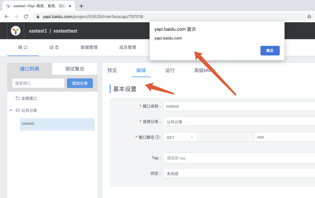
Task: Click 确定 in the alert dialog
Action: (270, 50)
